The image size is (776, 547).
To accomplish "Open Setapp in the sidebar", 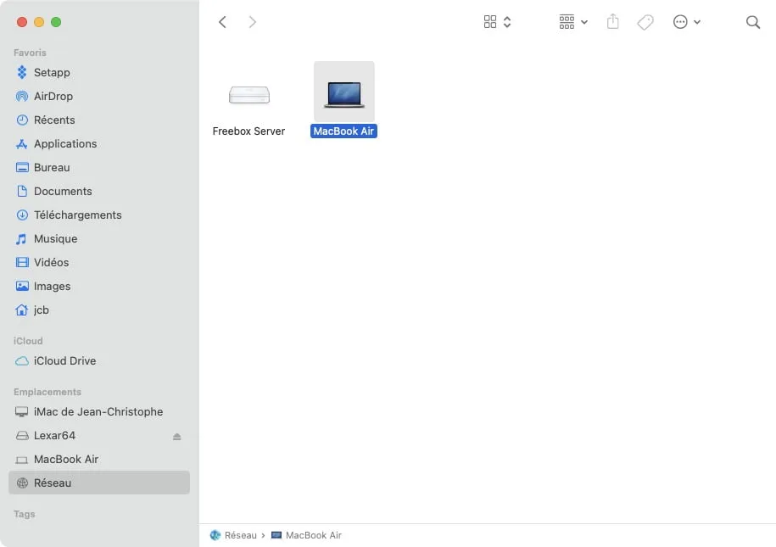I will [99, 72].
